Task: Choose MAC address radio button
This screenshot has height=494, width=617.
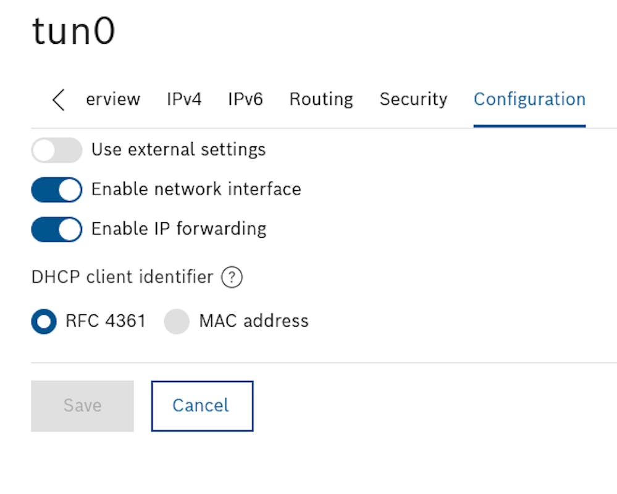Action: pyautogui.click(x=177, y=321)
